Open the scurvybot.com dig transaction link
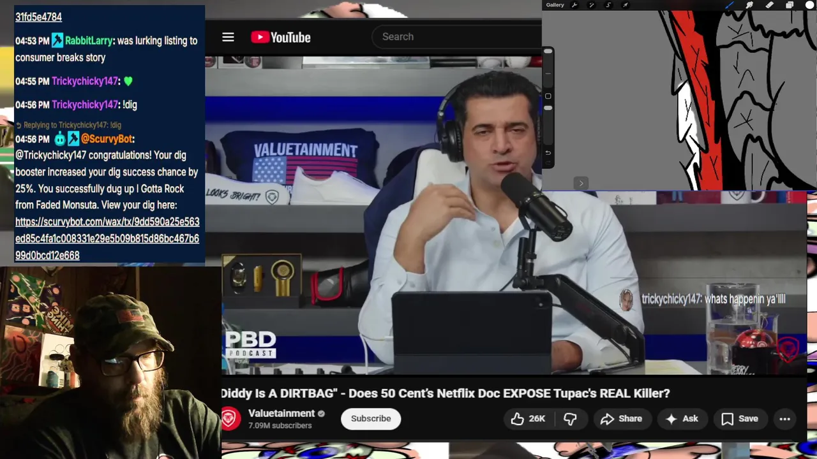The image size is (817, 459). (107, 238)
